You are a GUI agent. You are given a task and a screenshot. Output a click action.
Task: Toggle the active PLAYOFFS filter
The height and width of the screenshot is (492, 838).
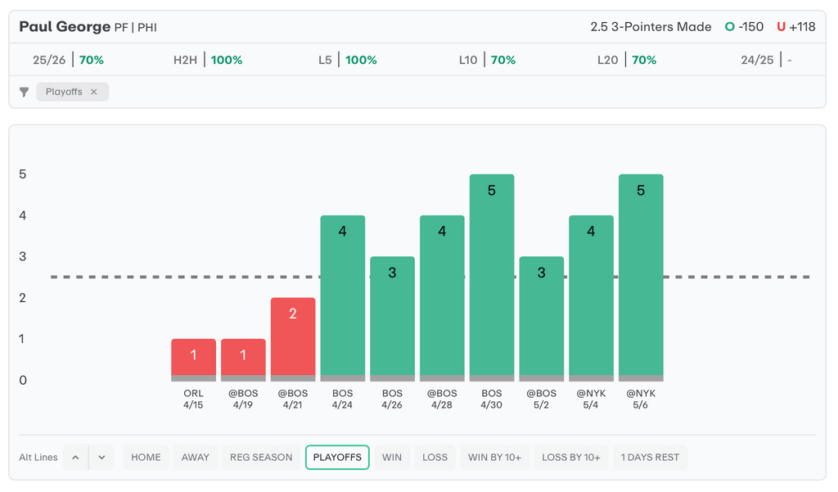coord(337,458)
